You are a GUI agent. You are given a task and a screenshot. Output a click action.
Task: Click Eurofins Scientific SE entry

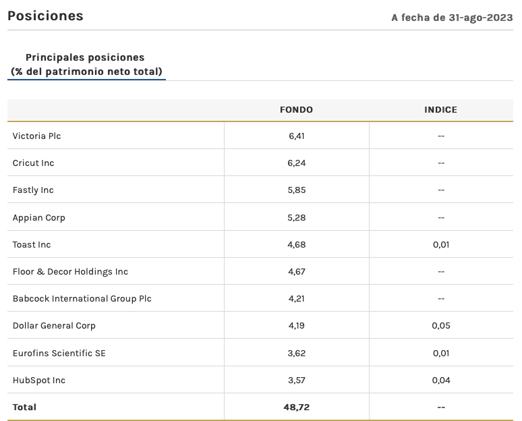tap(59, 353)
